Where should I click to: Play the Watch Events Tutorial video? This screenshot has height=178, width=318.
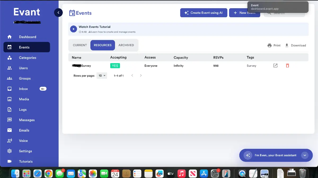[x=73, y=29]
